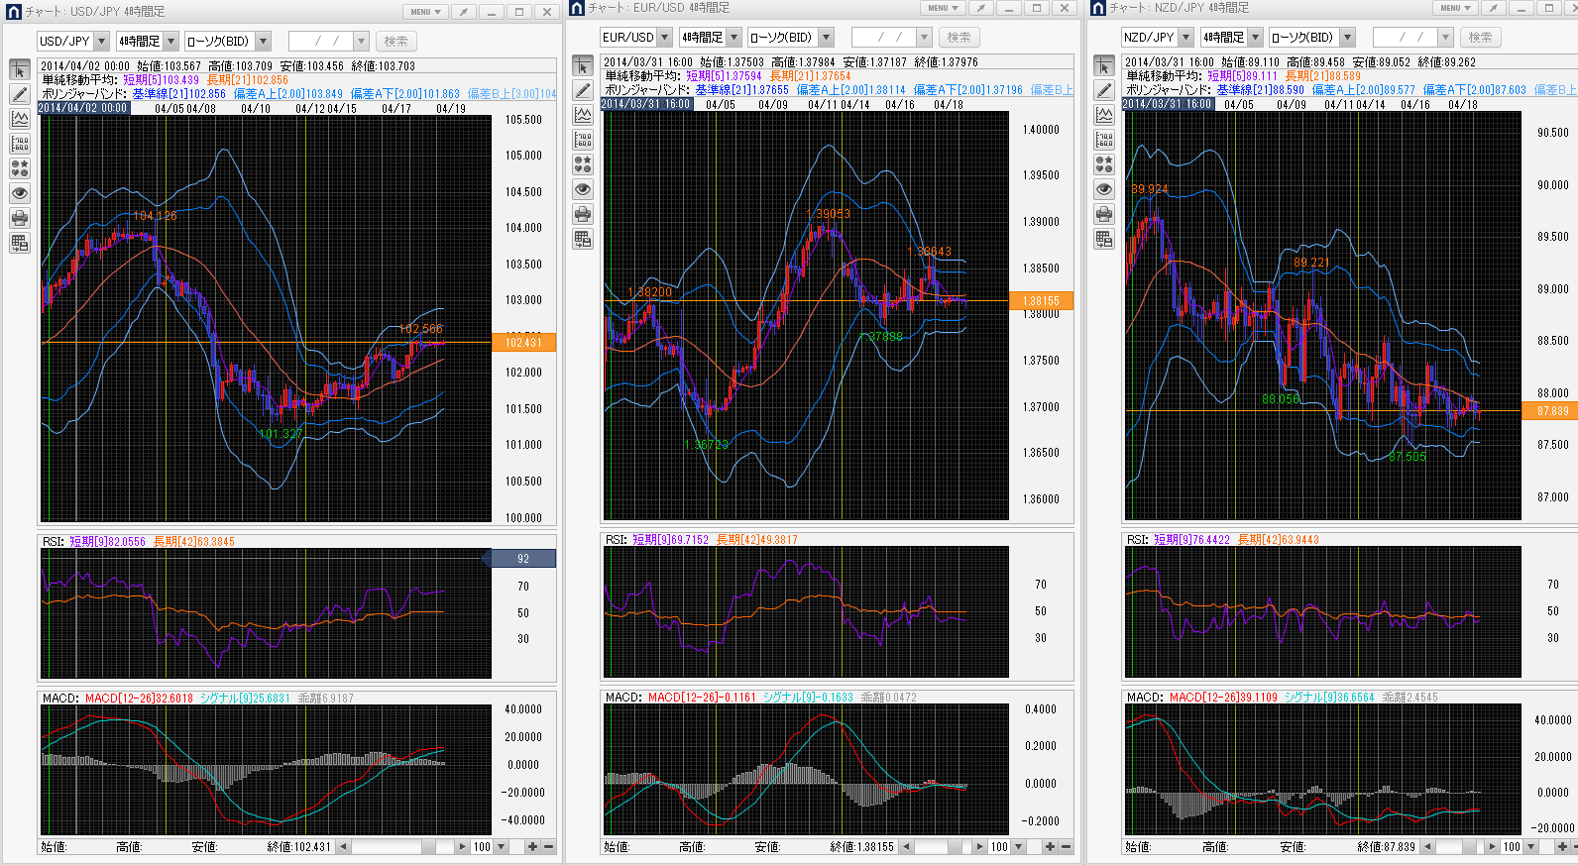Open ローソク(BID) chart type dropdown in NZD/JPY chart
Image resolution: width=1578 pixels, height=865 pixels.
1347,38
